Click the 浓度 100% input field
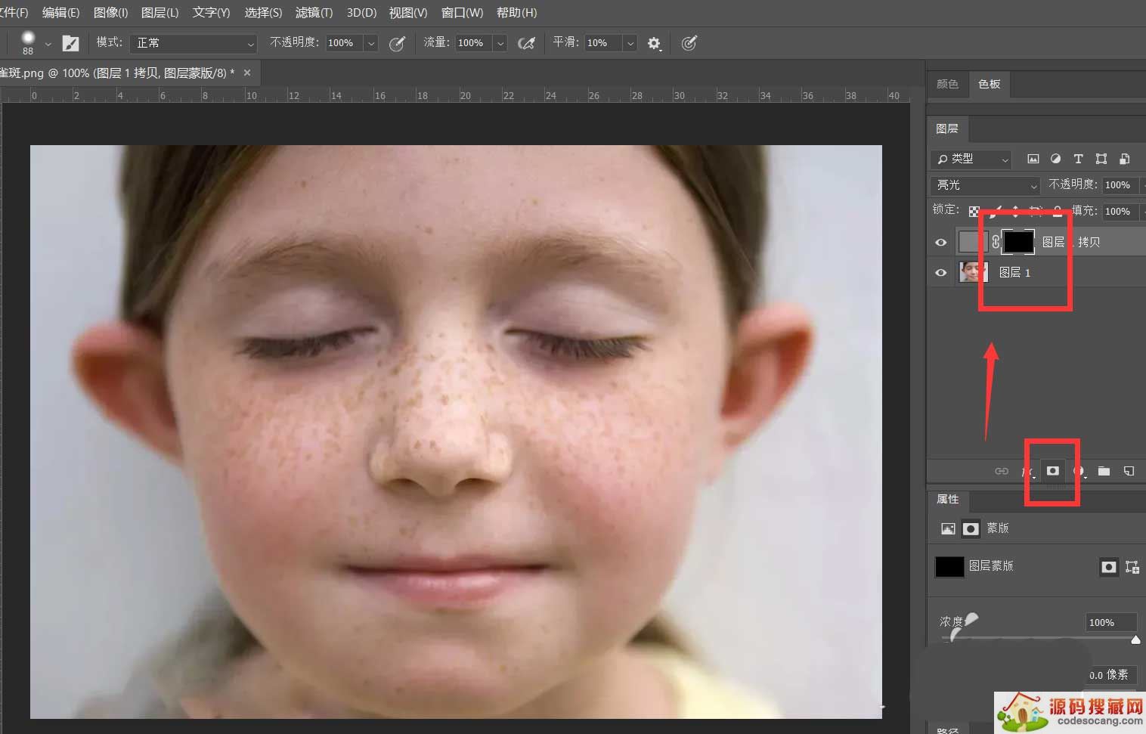Viewport: 1146px width, 734px height. click(1111, 622)
